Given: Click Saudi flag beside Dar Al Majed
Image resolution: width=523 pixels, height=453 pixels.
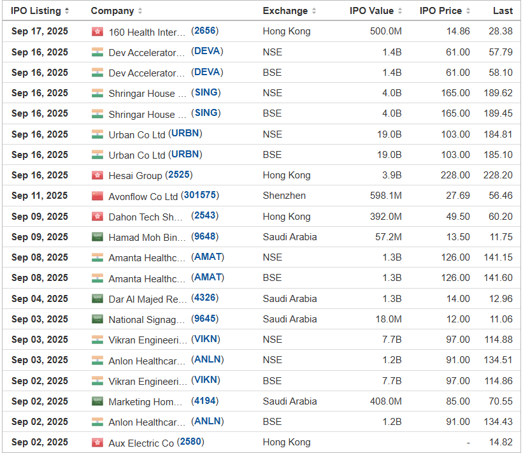Looking at the screenshot, I should [97, 299].
